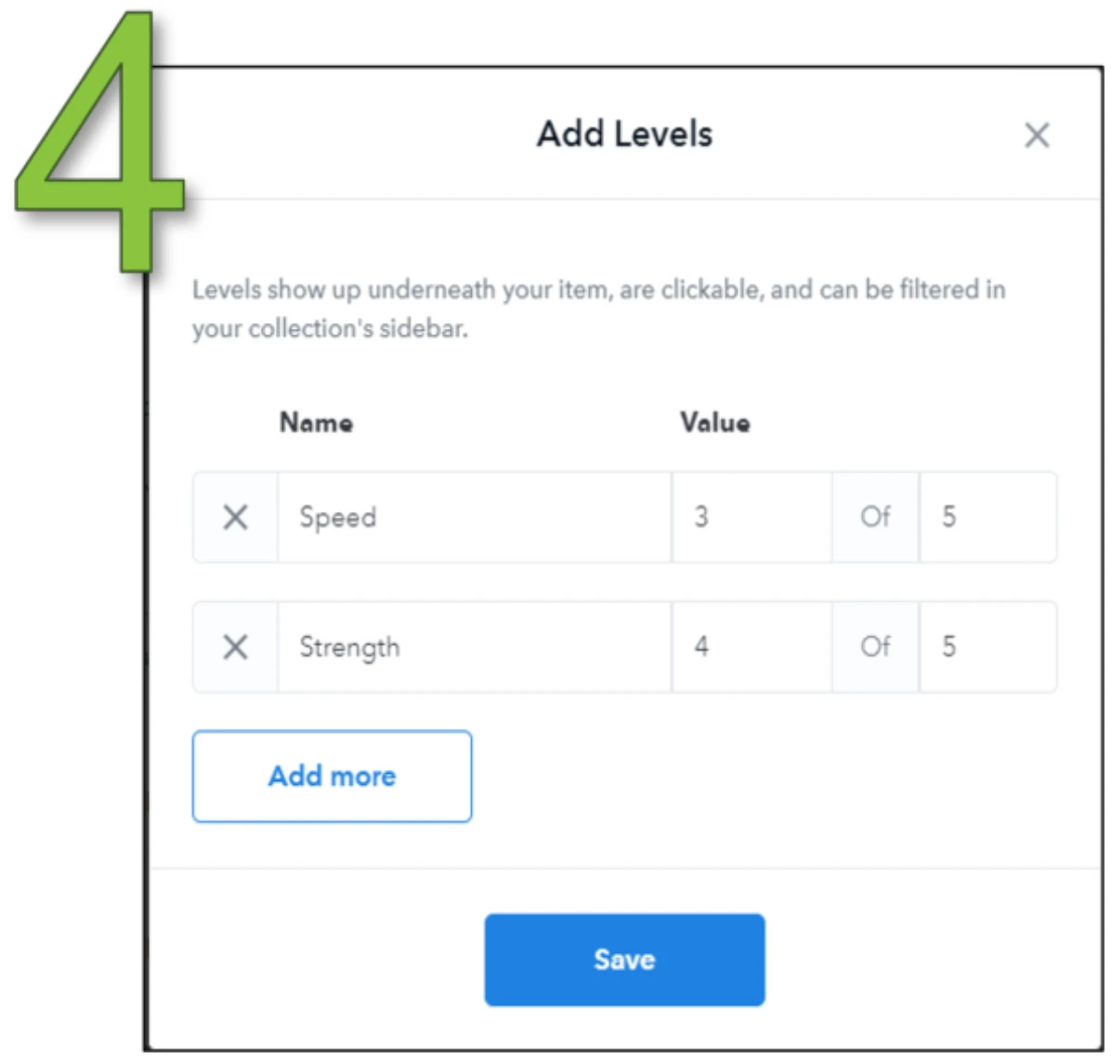This screenshot has height=1059, width=1111.
Task: Add another level with Add more
Action: point(332,777)
